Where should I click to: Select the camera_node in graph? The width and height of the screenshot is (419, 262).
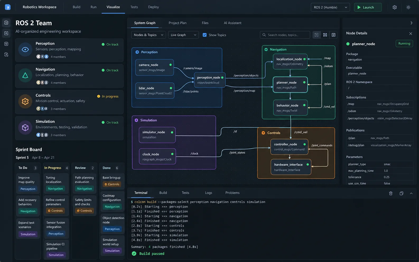(155, 67)
